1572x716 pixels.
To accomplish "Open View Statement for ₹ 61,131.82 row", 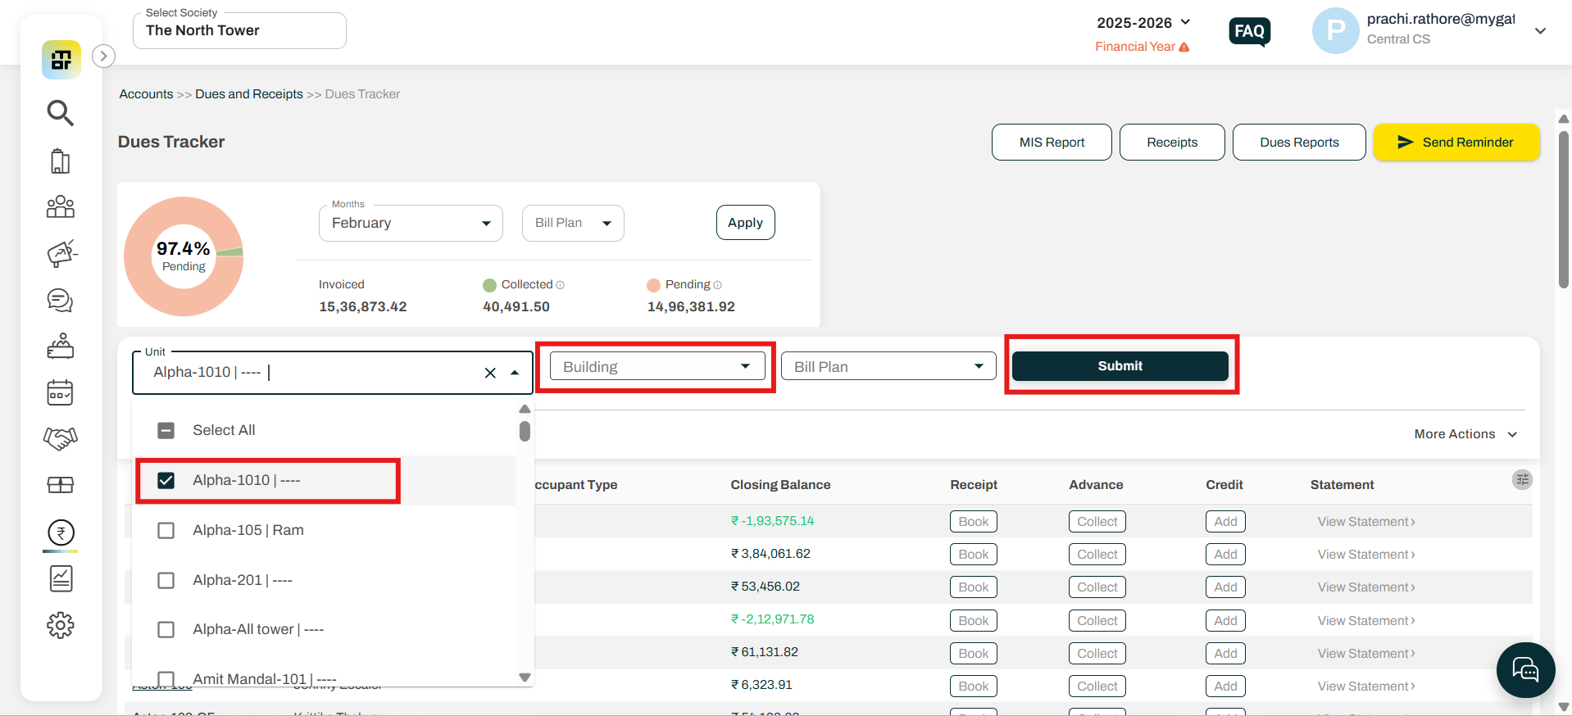I will (1366, 654).
